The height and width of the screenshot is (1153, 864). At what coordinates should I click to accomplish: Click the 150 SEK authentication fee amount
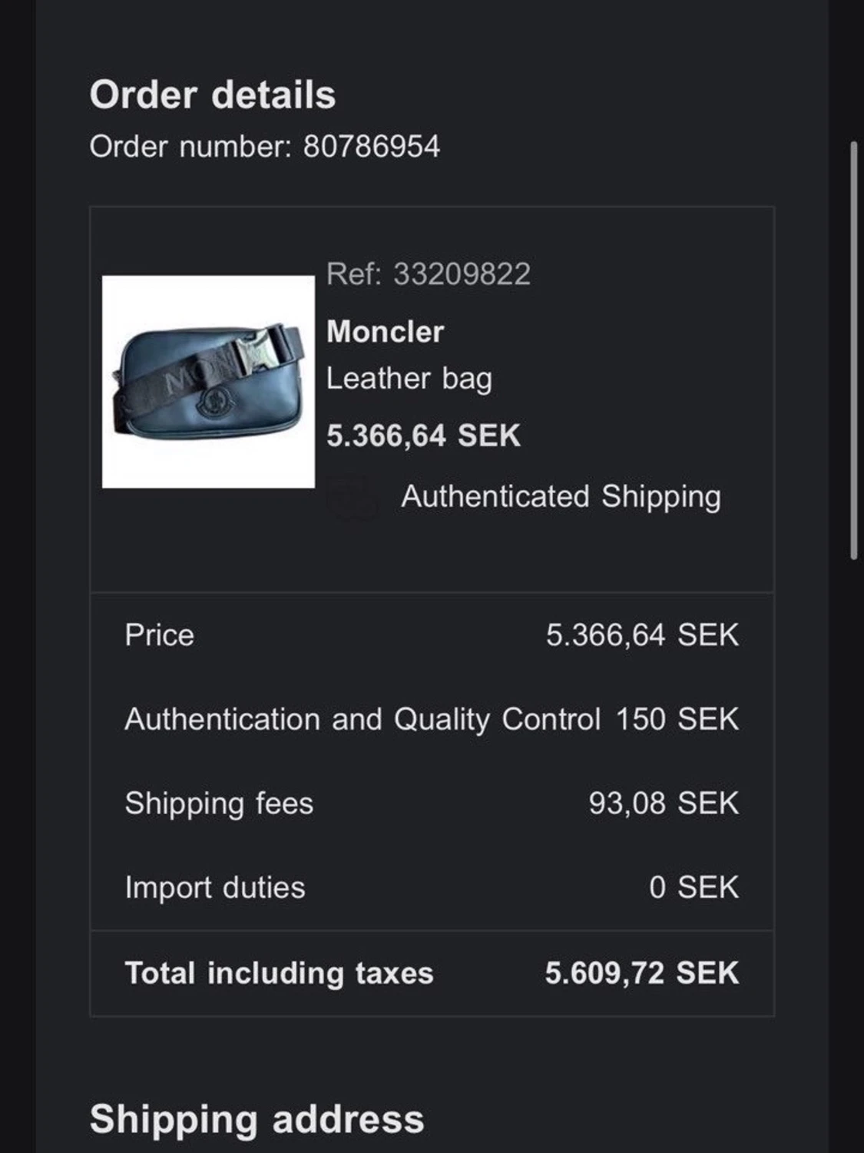coord(677,720)
